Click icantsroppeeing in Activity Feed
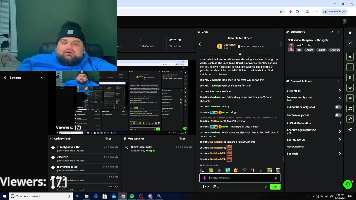 67,167
